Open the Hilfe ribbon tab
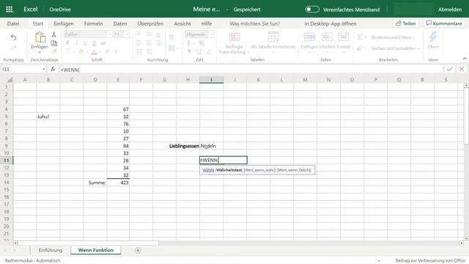469x264 pixels. coord(207,23)
